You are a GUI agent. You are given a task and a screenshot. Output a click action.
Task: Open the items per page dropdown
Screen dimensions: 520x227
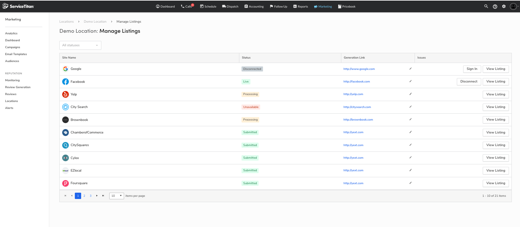[x=117, y=196]
